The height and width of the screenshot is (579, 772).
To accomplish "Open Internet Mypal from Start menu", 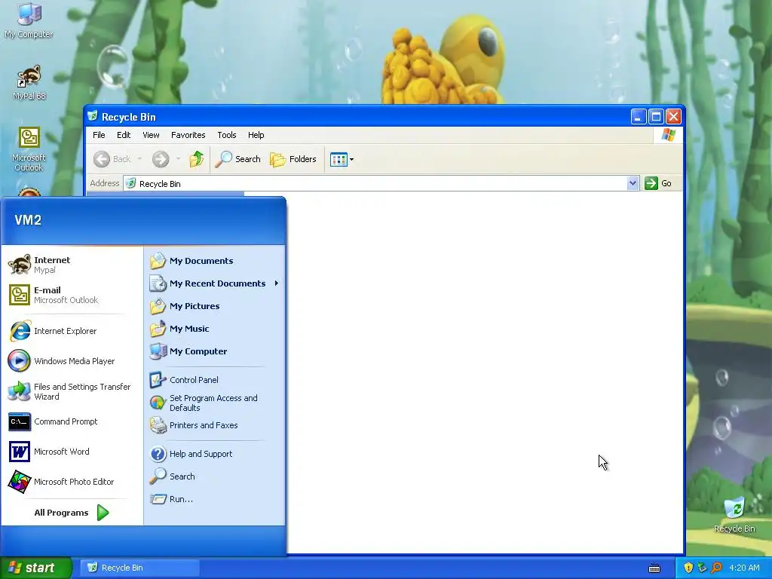I will pyautogui.click(x=72, y=265).
